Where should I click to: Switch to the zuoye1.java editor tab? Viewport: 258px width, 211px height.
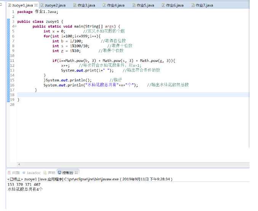22,5
